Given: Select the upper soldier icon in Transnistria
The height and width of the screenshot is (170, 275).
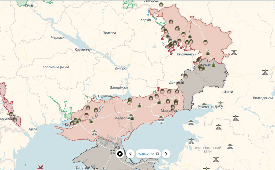Looking at the screenshot, I should tap(11, 114).
